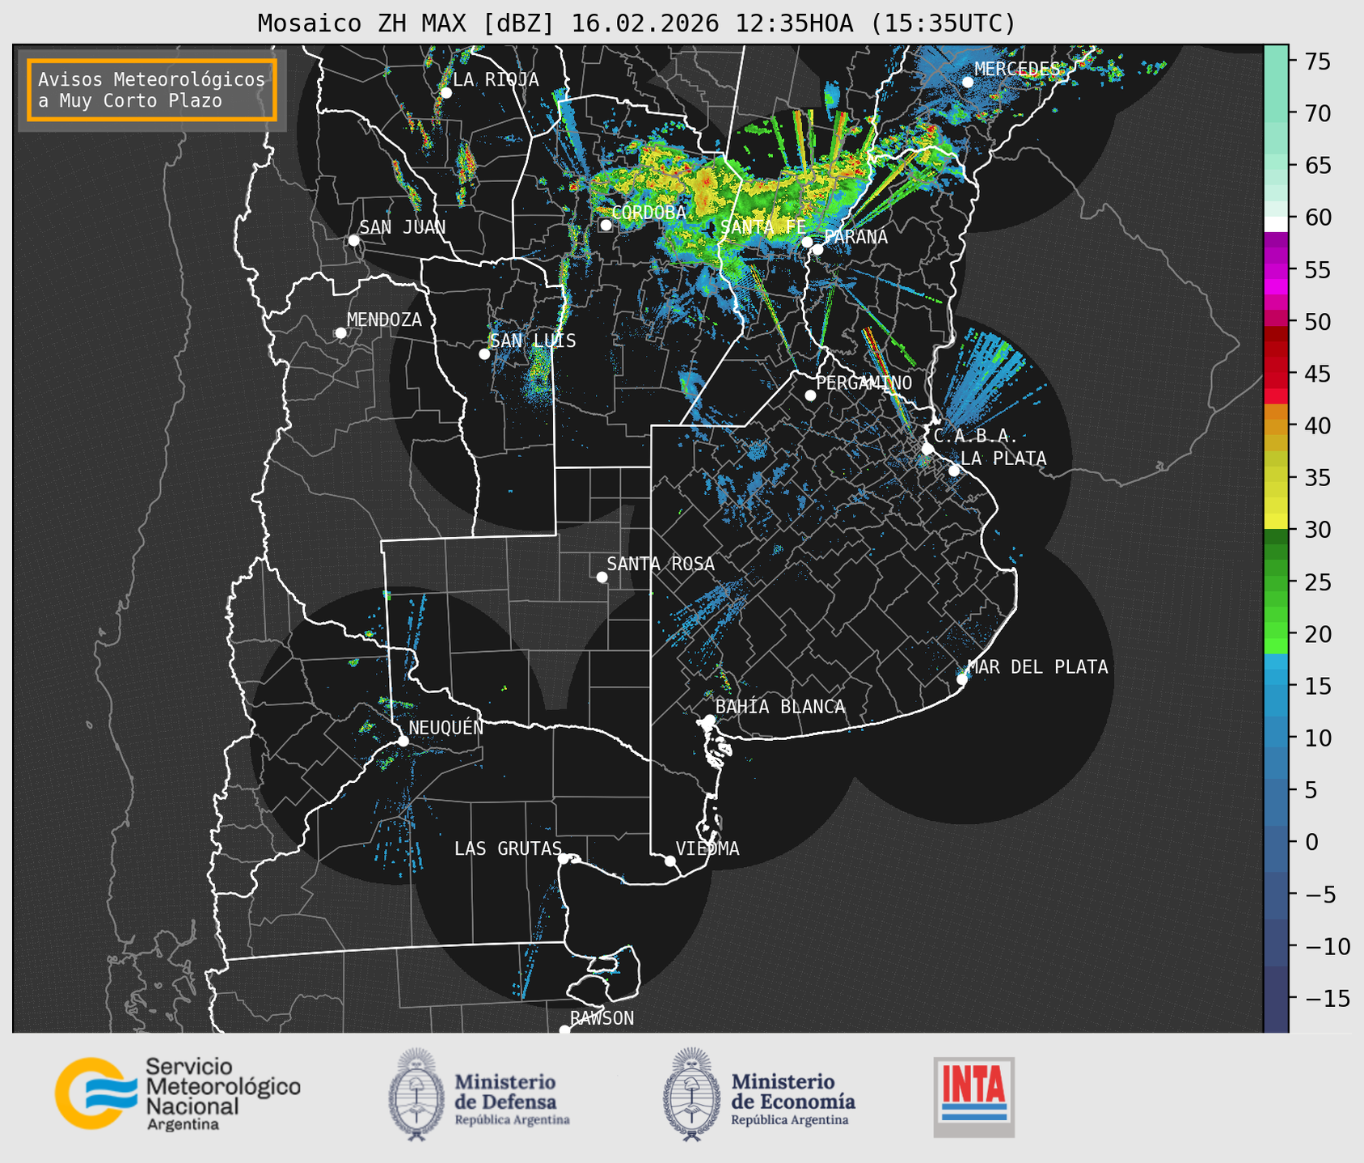The width and height of the screenshot is (1364, 1163).
Task: Click the 60 dBZ white band on color bar
Action: pos(1276,224)
